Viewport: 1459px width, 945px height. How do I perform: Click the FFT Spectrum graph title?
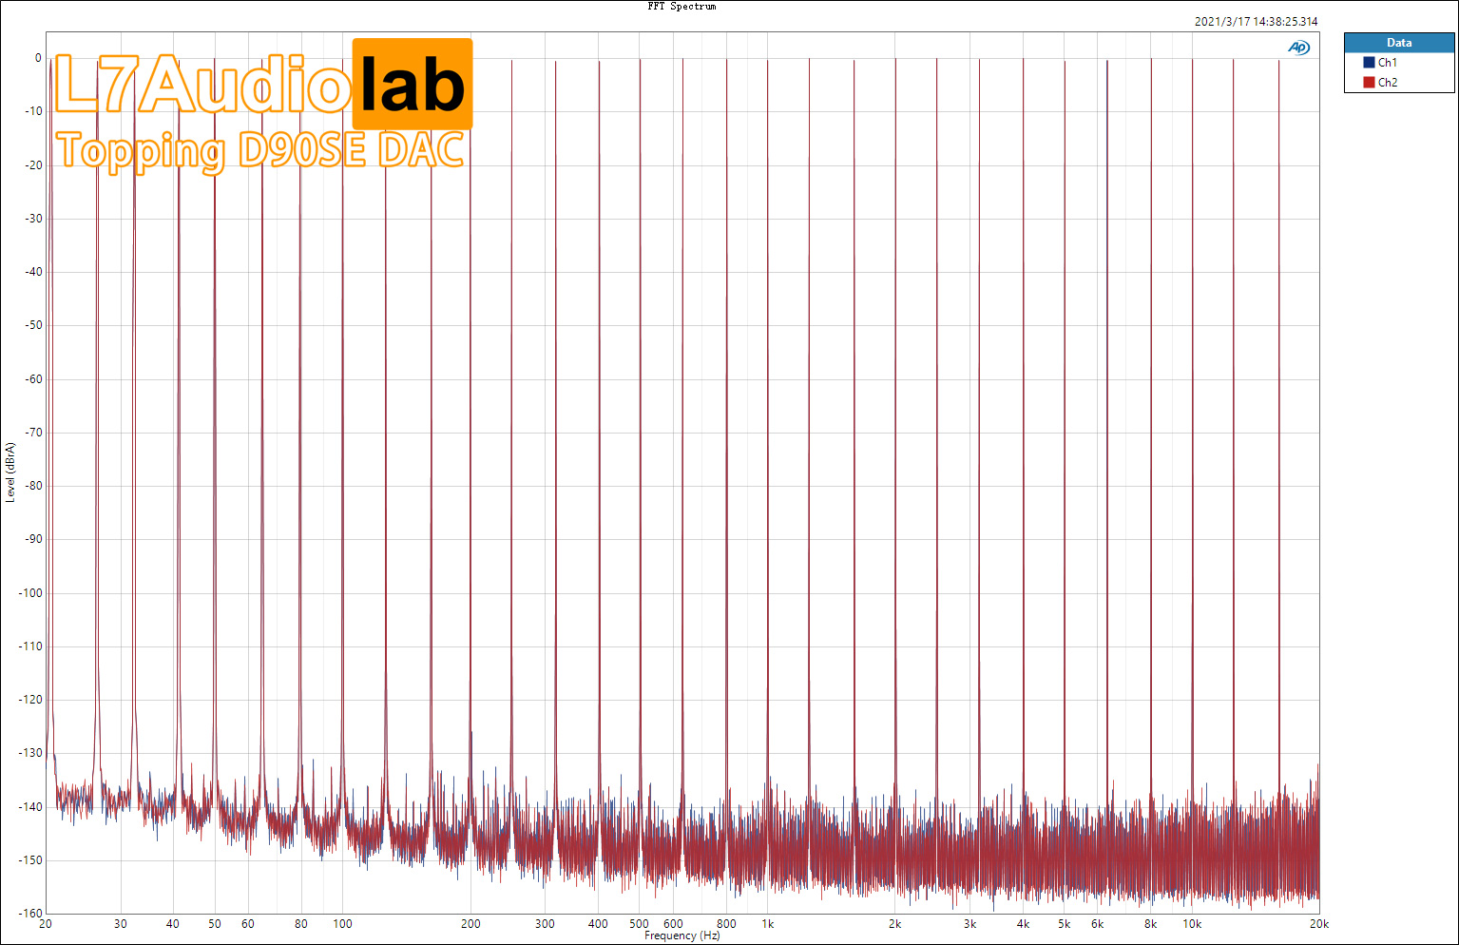point(682,6)
